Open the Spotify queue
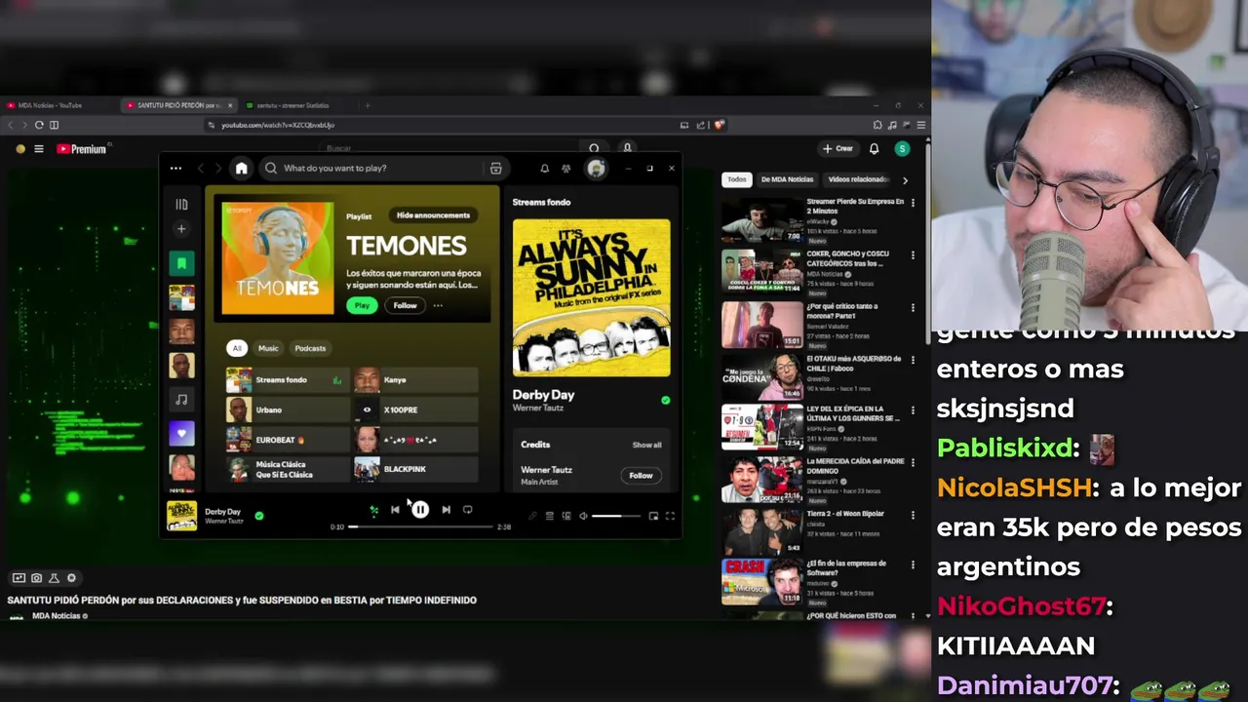This screenshot has height=702, width=1248. 550,516
